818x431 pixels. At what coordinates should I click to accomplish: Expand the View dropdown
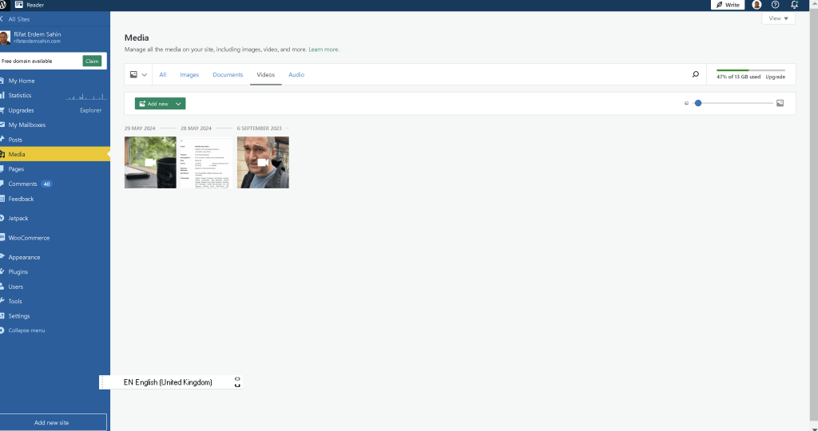point(778,18)
